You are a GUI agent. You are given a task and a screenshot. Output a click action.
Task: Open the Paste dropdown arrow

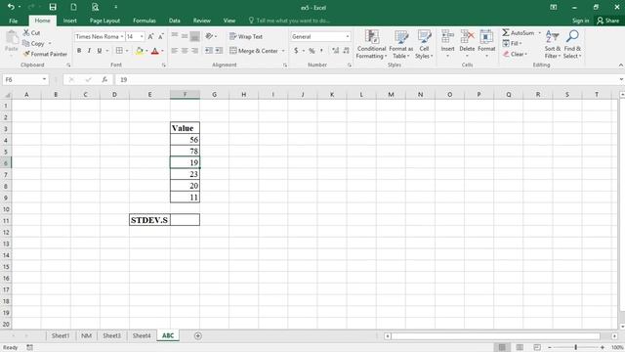(11, 56)
